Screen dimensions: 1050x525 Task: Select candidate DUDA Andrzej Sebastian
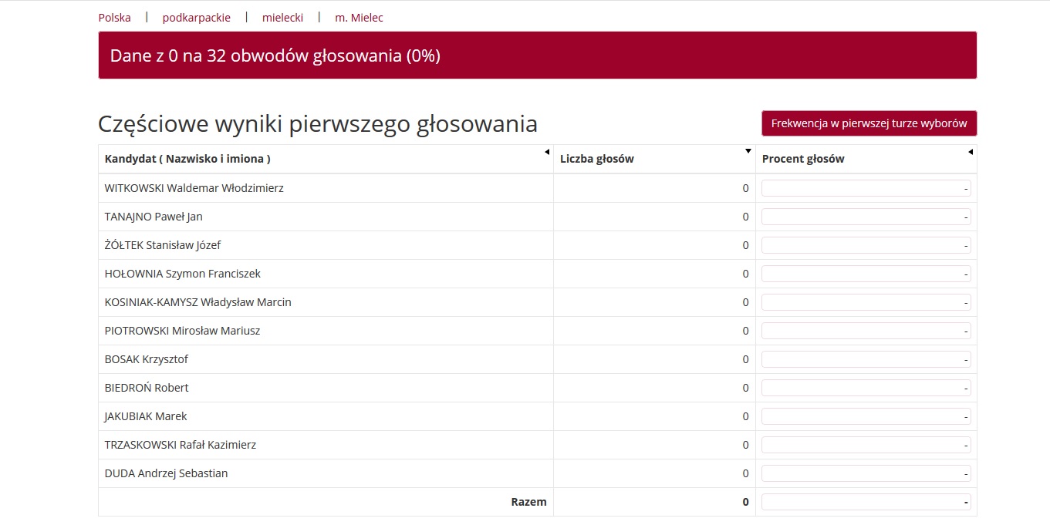[167, 473]
